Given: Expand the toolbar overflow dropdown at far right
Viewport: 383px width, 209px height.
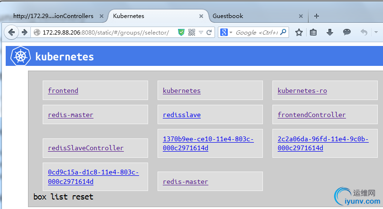Looking at the screenshot, I should 376,32.
